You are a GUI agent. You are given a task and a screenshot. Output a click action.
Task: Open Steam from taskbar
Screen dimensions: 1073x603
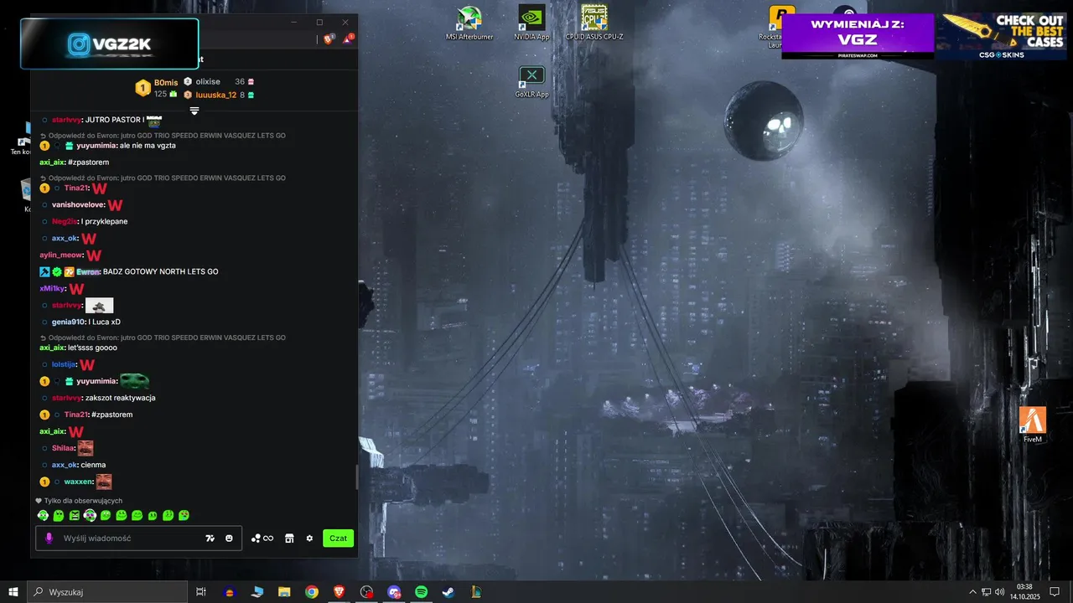[449, 592]
